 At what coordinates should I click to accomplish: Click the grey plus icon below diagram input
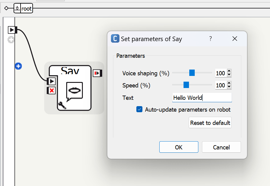pyautogui.click(x=11, y=40)
